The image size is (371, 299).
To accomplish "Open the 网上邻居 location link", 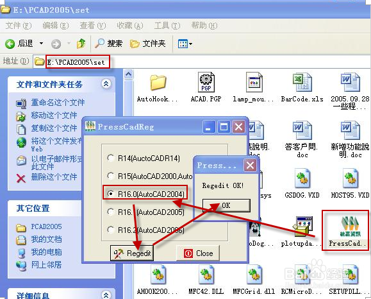I will 46,264.
